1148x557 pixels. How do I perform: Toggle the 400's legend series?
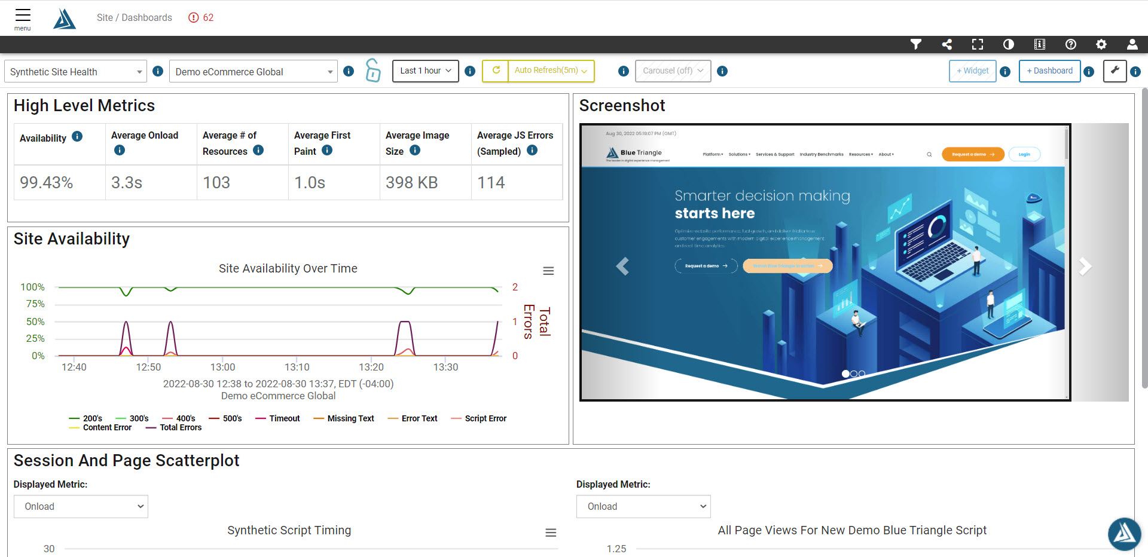tap(179, 418)
